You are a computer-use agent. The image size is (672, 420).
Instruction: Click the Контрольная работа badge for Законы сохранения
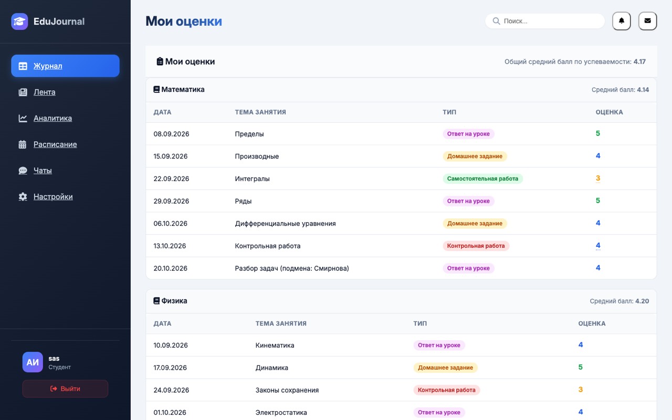pos(447,390)
